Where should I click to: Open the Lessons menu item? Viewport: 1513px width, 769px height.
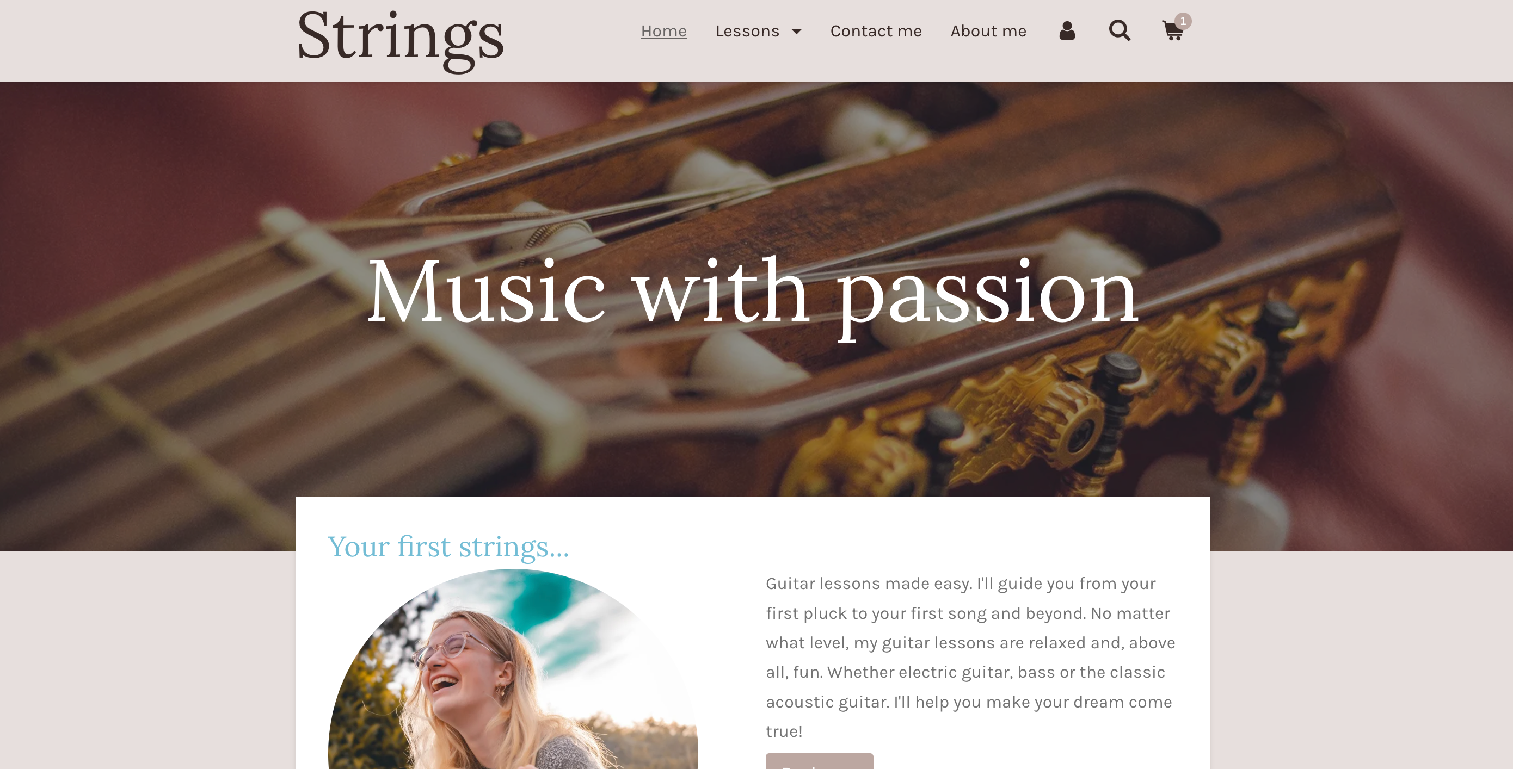point(747,31)
